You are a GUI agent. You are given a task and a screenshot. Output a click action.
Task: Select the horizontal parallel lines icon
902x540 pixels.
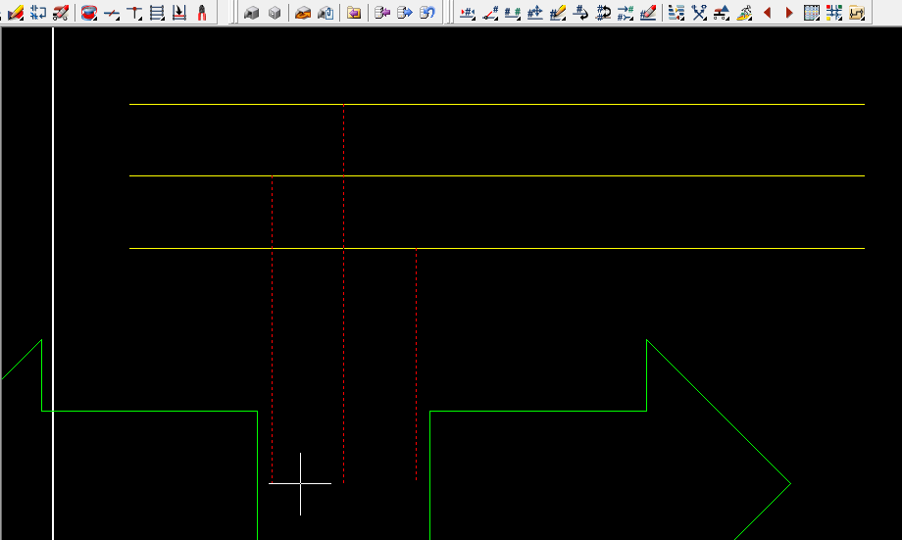(157, 13)
